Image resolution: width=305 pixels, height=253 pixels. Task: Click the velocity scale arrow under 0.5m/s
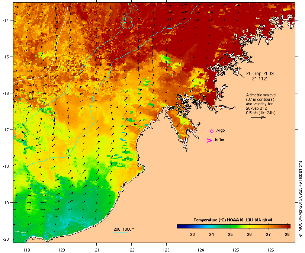(x=258, y=117)
